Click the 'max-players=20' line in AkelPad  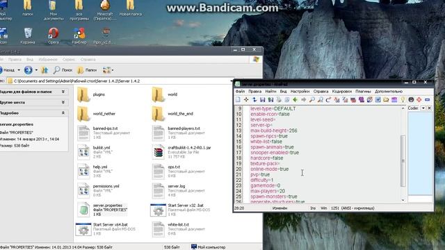(268, 191)
